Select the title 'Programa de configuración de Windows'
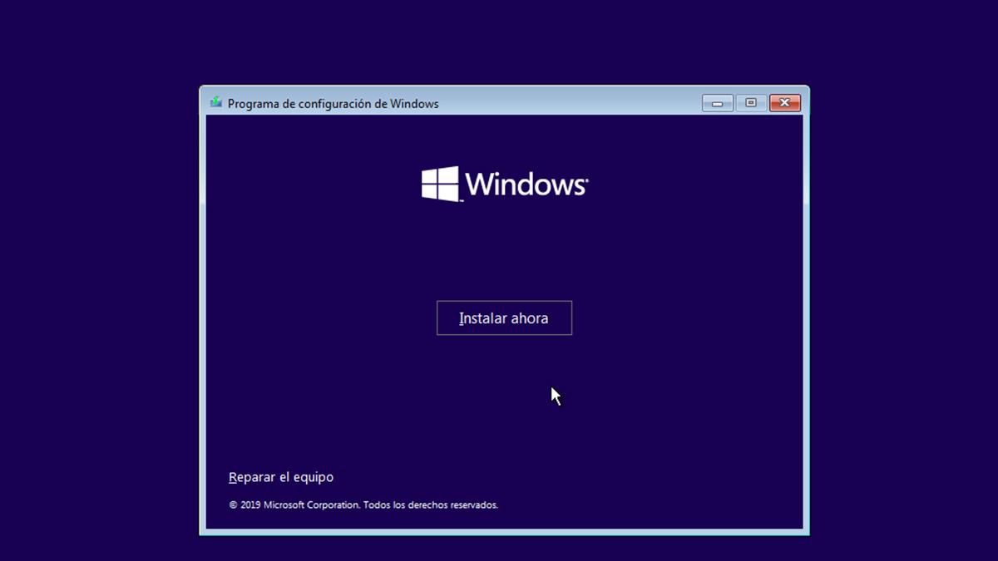This screenshot has width=998, height=561. click(x=333, y=104)
